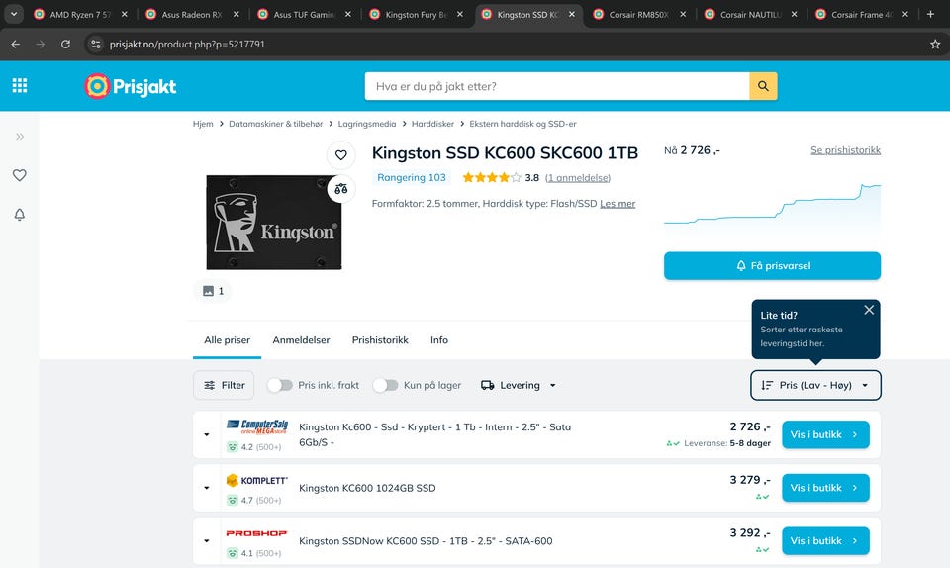Open price alerts bell in sidebar
This screenshot has width=950, height=568.
tap(20, 215)
